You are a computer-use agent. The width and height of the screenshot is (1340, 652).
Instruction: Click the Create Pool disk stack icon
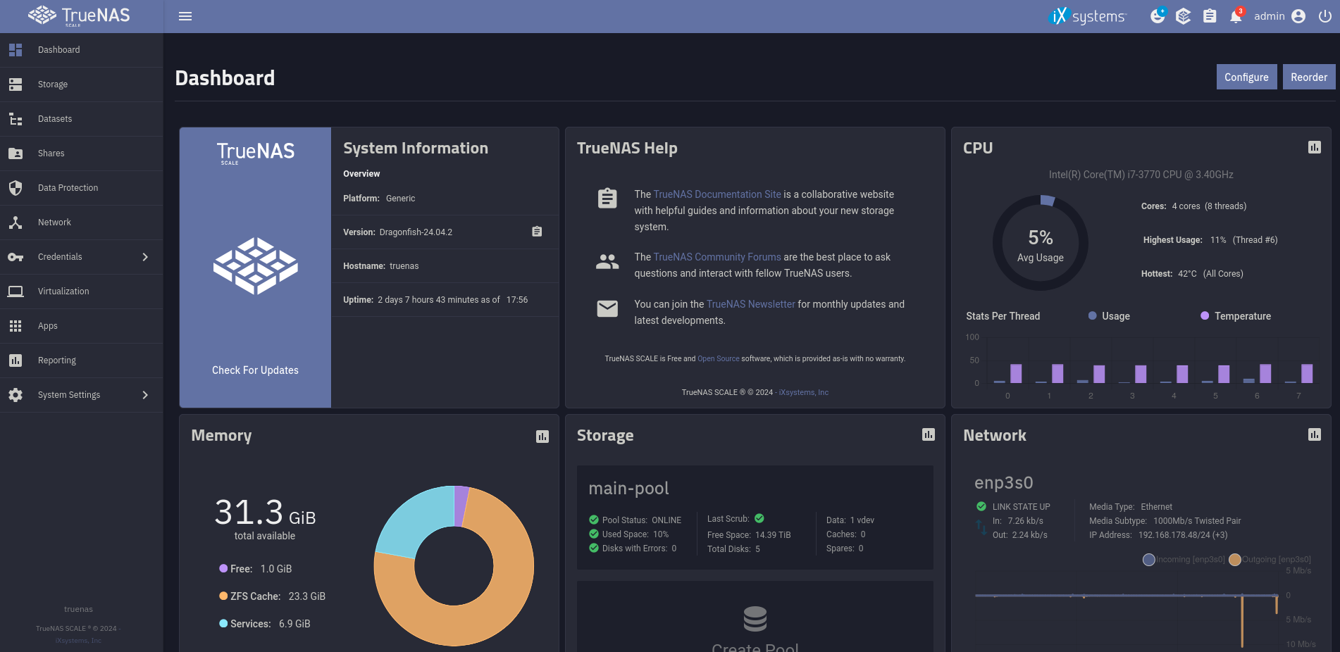tap(755, 619)
